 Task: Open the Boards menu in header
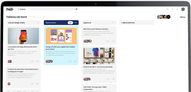[22, 9]
